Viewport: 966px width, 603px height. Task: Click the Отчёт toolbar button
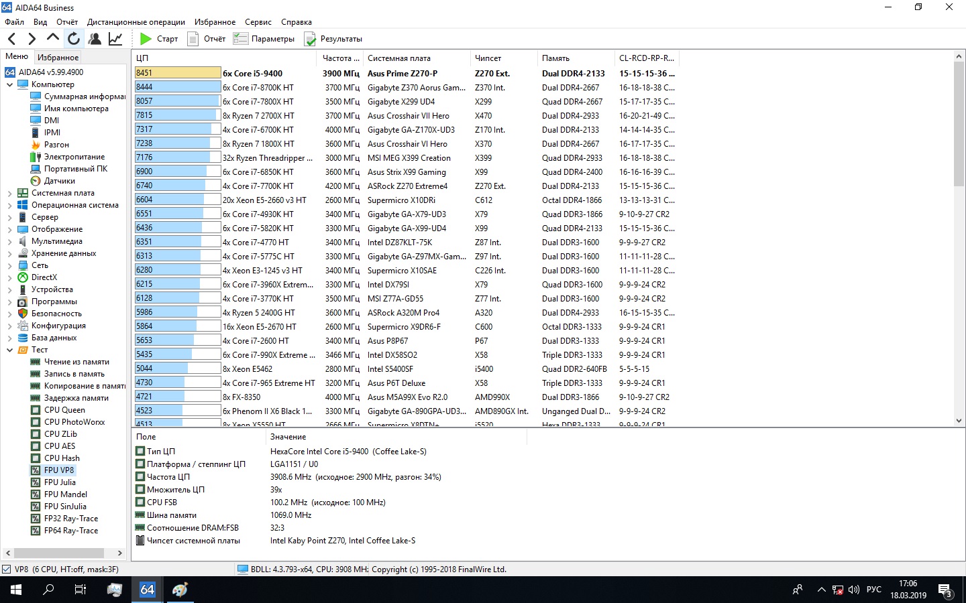[207, 39]
